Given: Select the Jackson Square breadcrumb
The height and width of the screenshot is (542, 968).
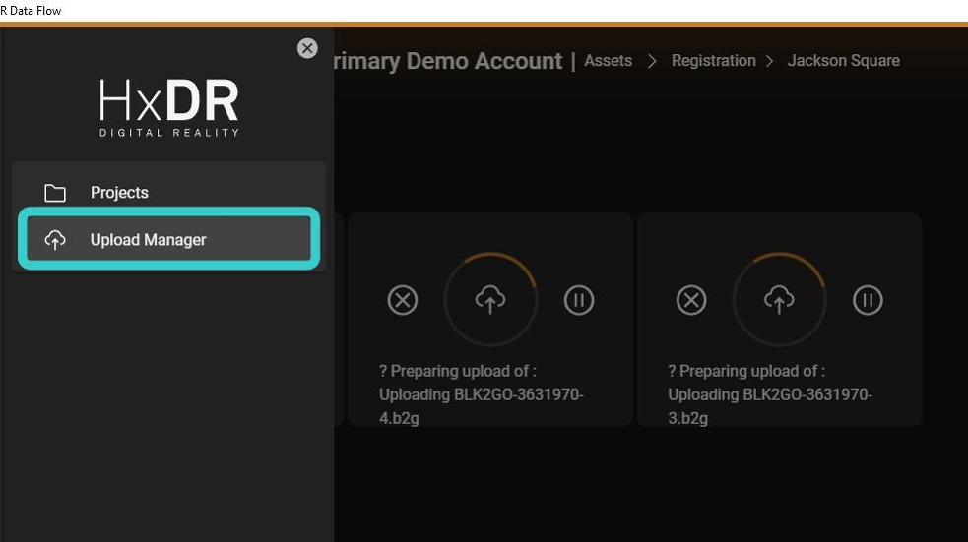Looking at the screenshot, I should point(843,60).
